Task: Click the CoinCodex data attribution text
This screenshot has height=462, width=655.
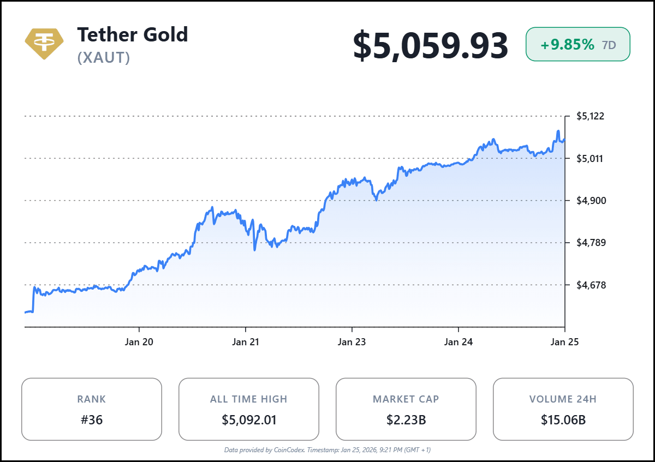Action: 327,450
